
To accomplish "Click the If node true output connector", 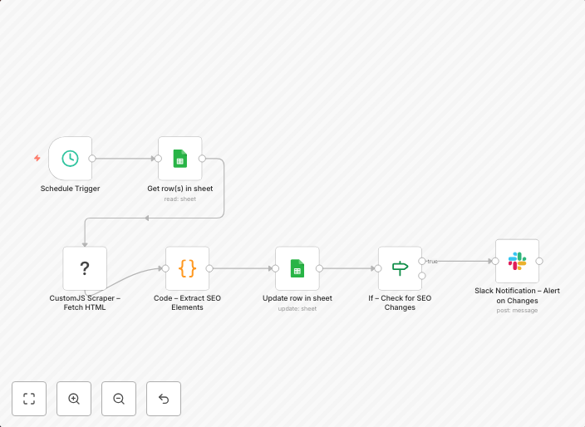I will pos(422,261).
